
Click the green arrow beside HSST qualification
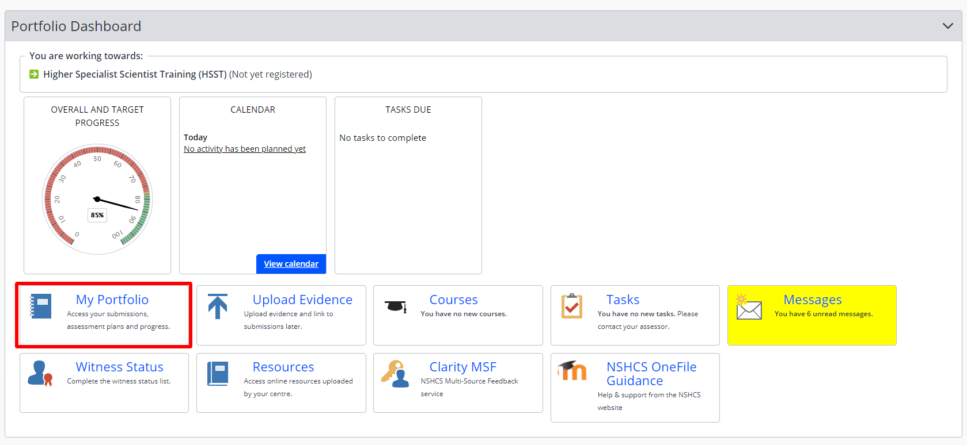pos(34,74)
